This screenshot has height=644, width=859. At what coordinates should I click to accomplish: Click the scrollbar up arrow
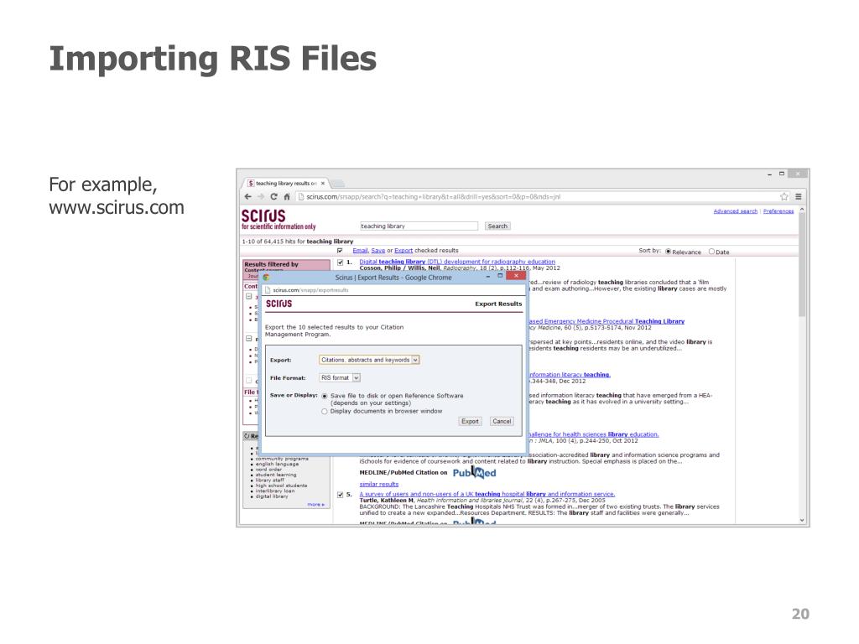[802, 210]
